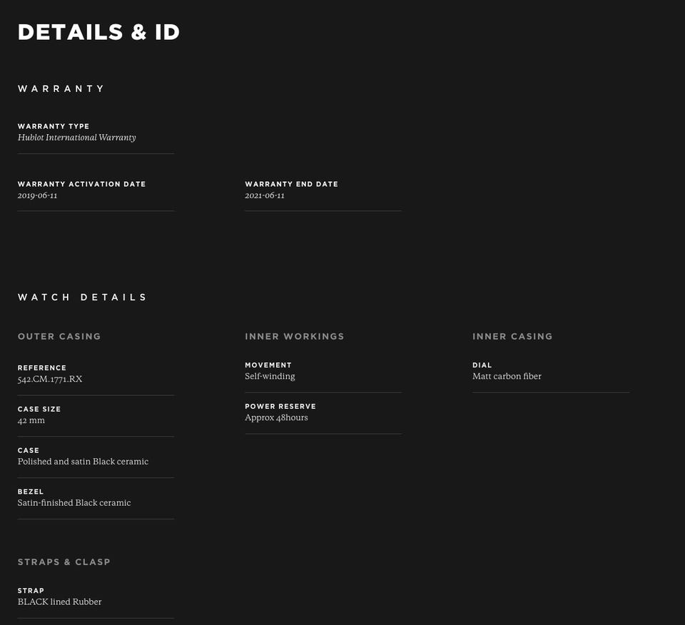The height and width of the screenshot is (625, 685).
Task: Select the WARRANTY section header
Action: pyautogui.click(x=61, y=88)
